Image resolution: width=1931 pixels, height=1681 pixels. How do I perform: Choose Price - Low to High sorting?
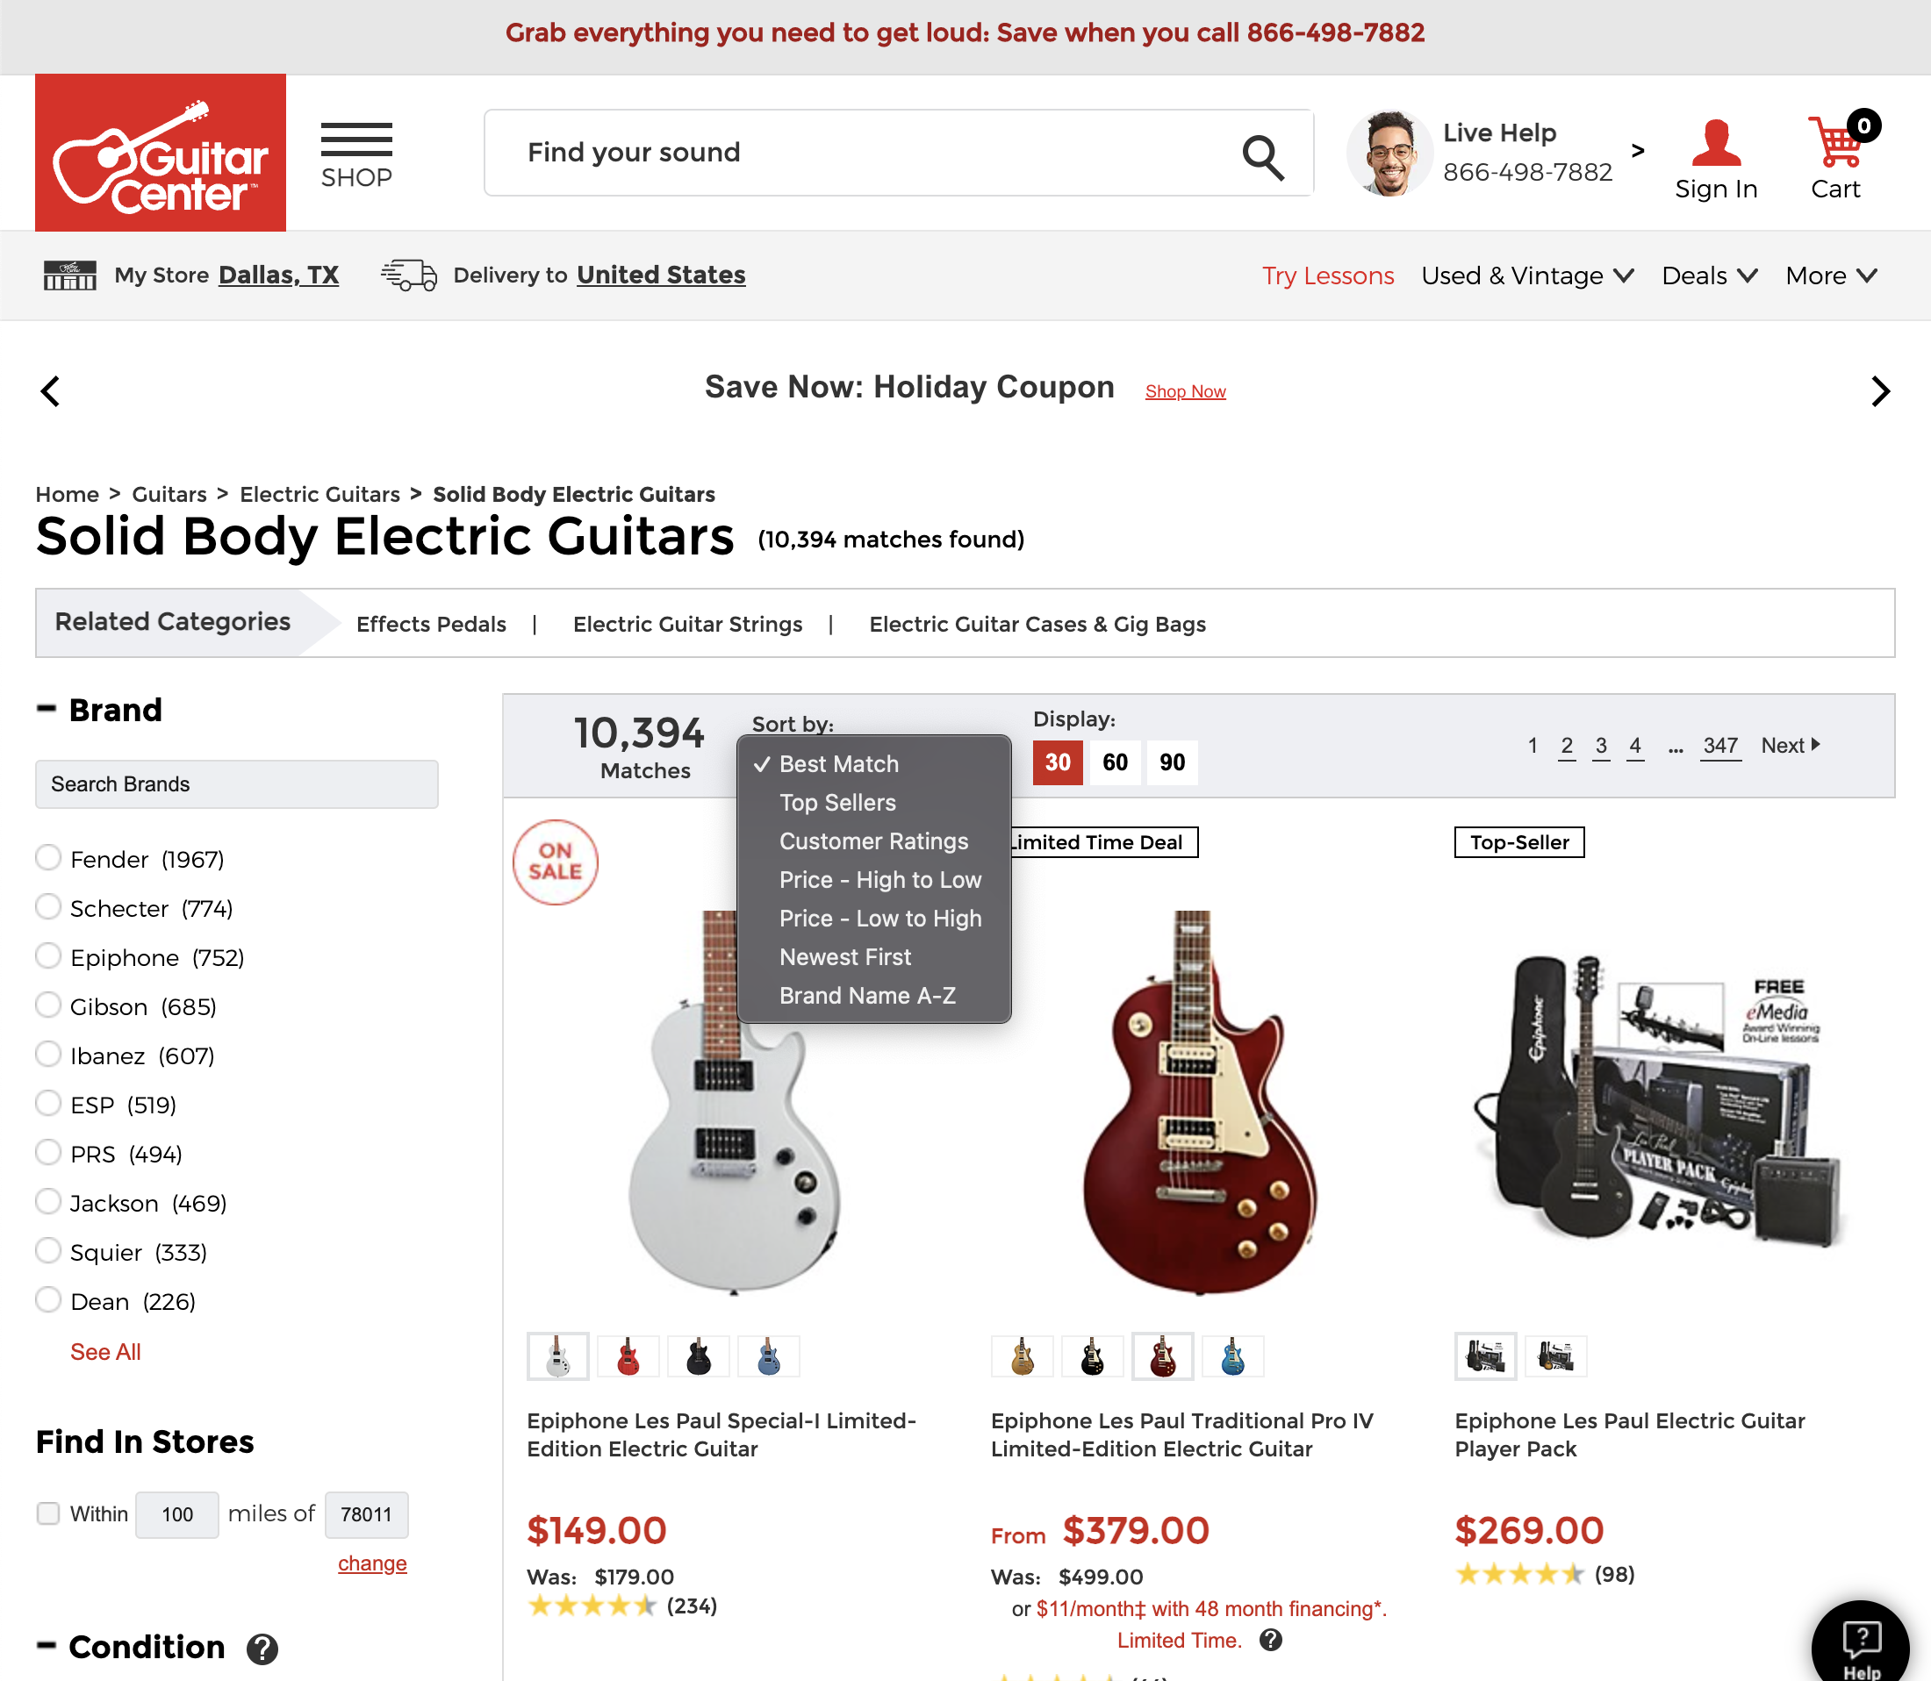pos(880,919)
